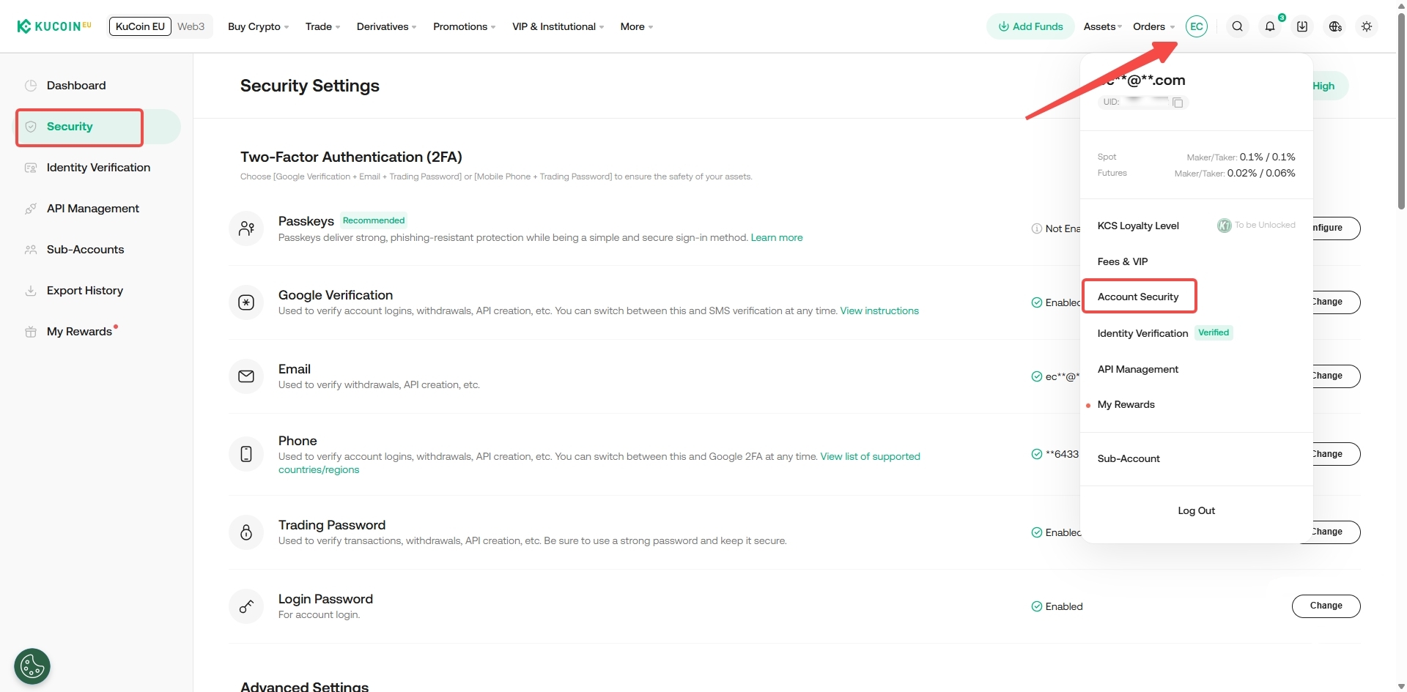The width and height of the screenshot is (1407, 692).
Task: Click the EC profile avatar
Action: 1196,26
